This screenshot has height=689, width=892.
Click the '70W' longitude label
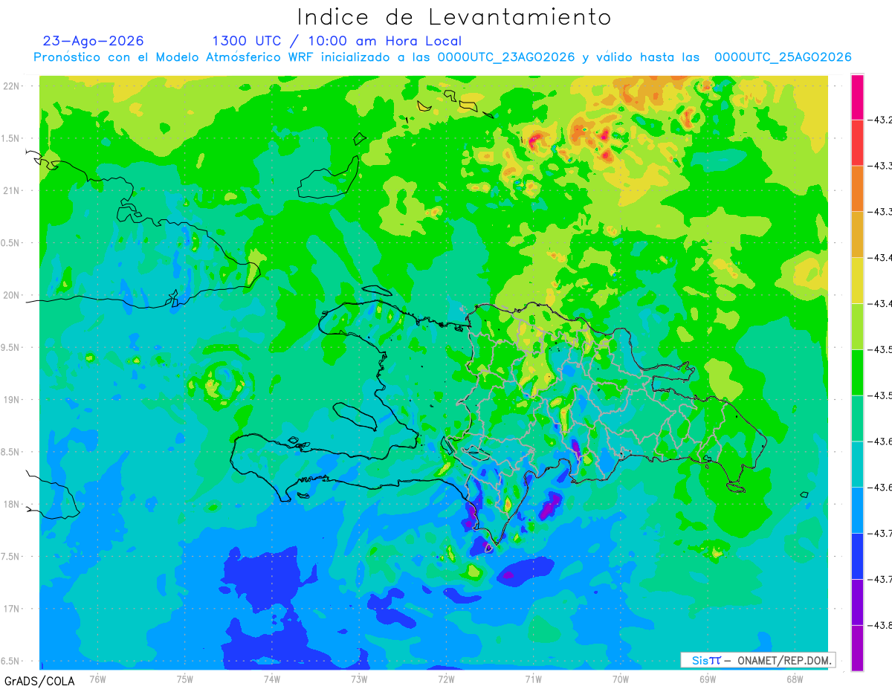(620, 679)
